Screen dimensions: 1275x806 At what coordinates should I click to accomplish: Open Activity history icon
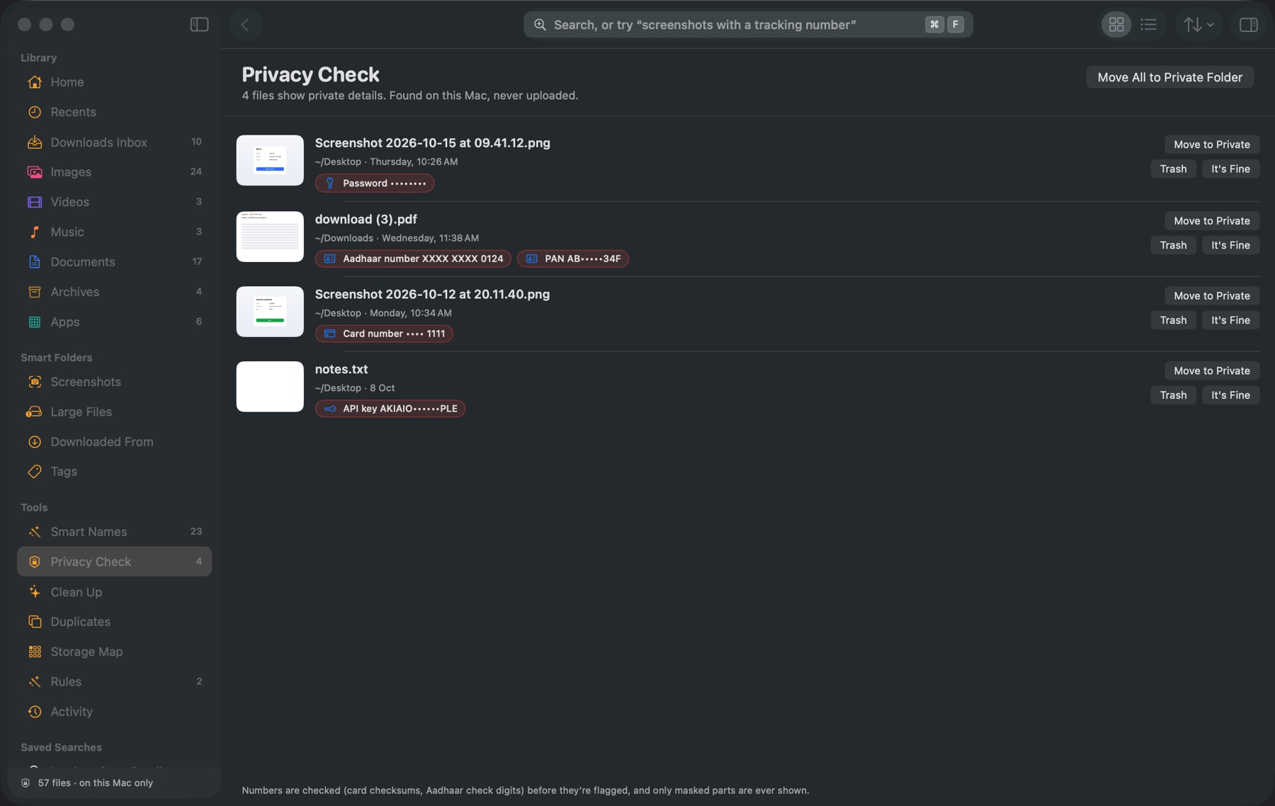coord(34,712)
